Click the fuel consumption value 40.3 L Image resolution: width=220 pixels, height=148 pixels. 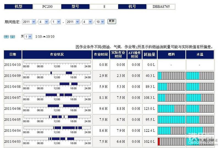point(150,76)
